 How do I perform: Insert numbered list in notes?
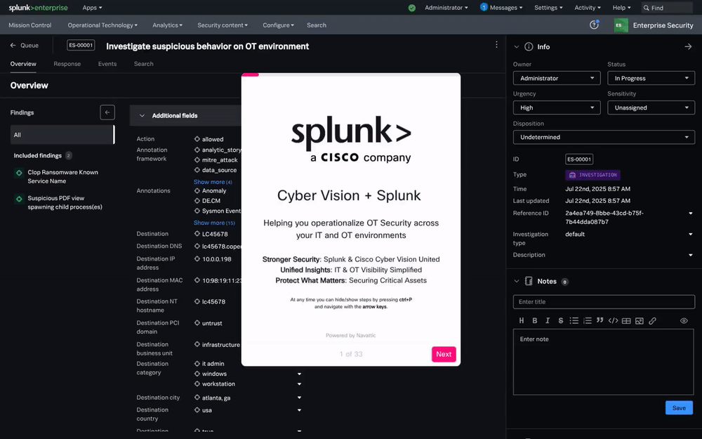[x=588, y=321]
